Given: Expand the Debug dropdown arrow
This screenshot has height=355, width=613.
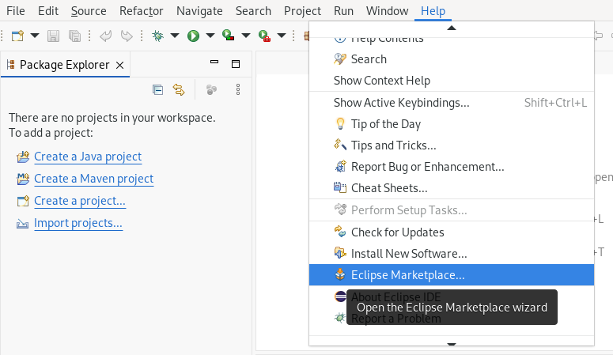Looking at the screenshot, I should [x=175, y=36].
